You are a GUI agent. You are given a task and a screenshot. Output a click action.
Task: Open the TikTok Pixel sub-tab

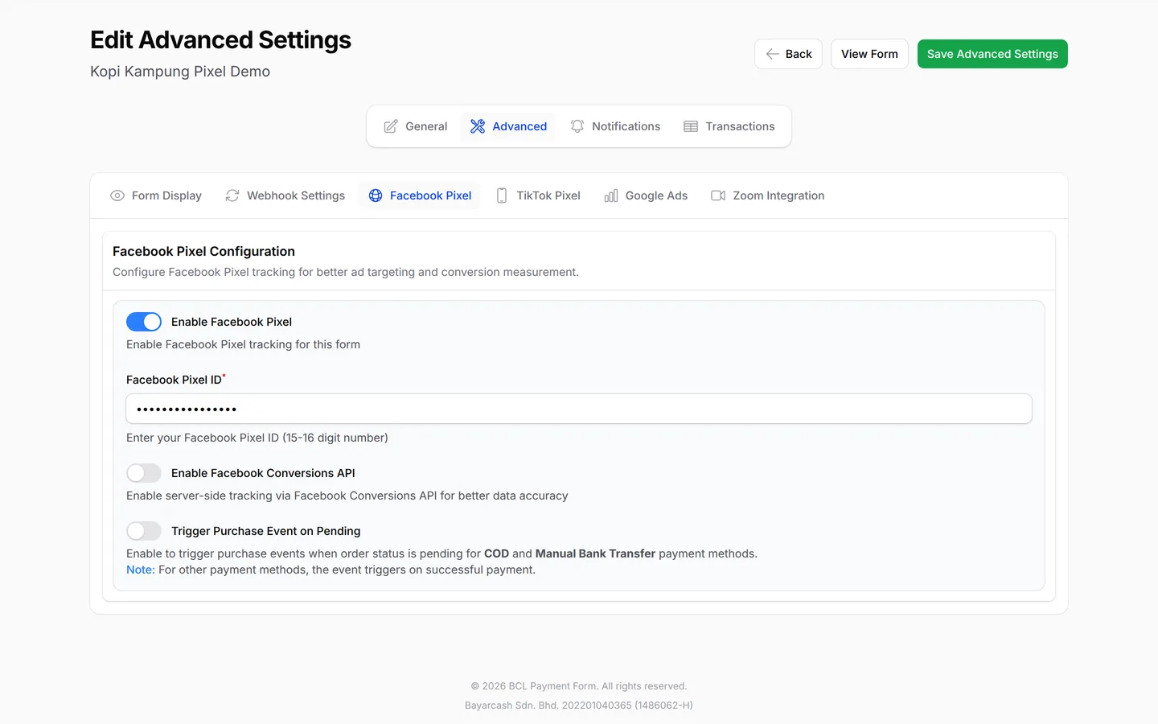(538, 195)
